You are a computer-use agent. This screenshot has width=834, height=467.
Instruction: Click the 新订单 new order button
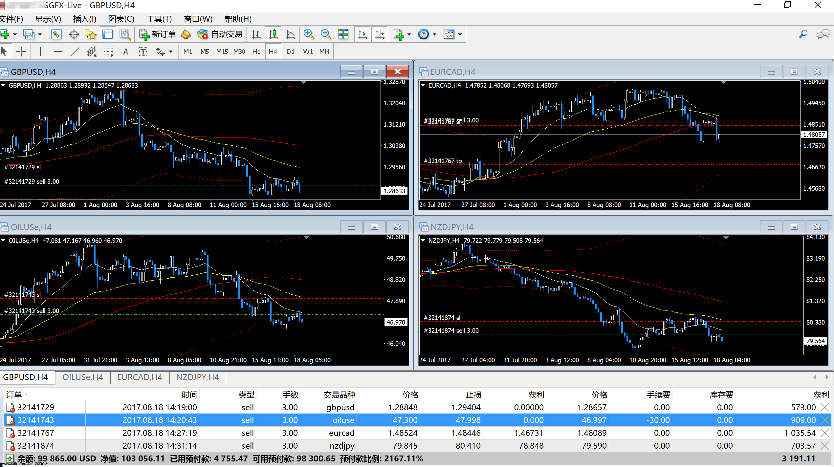pyautogui.click(x=157, y=34)
